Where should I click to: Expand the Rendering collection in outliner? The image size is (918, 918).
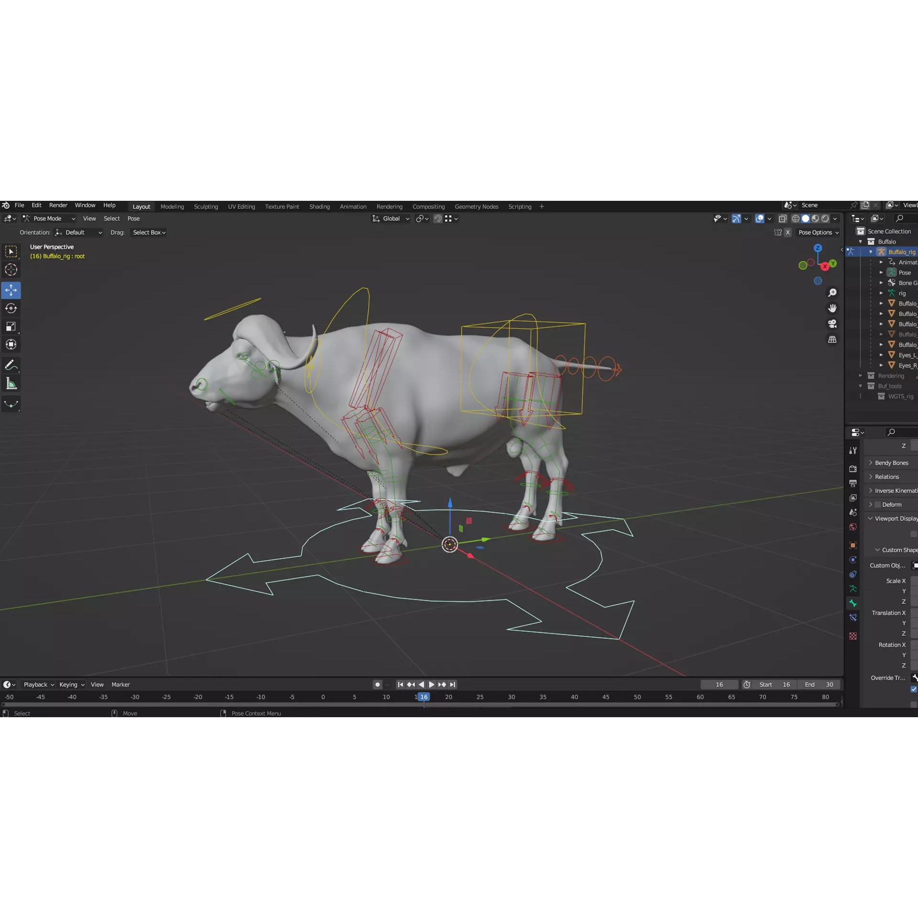[x=861, y=376]
